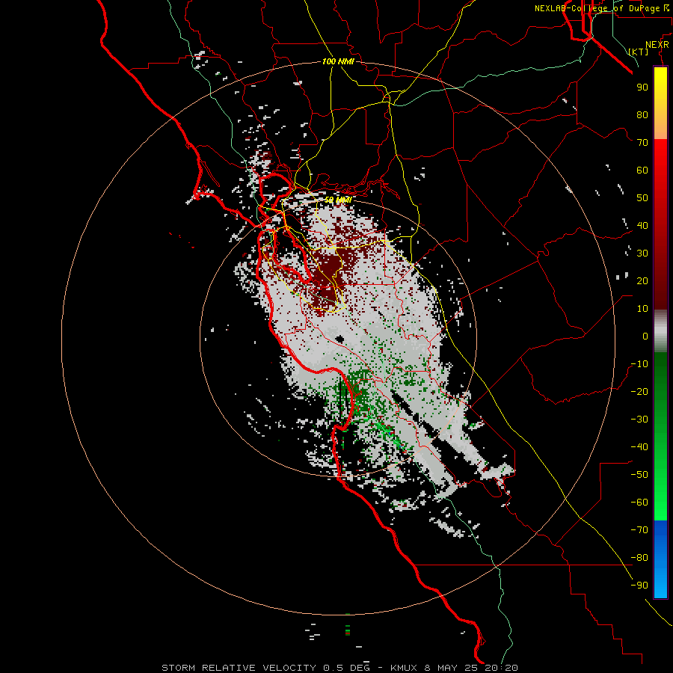The height and width of the screenshot is (673, 673).
Task: Select the -80 scale value
Action: [x=639, y=558]
